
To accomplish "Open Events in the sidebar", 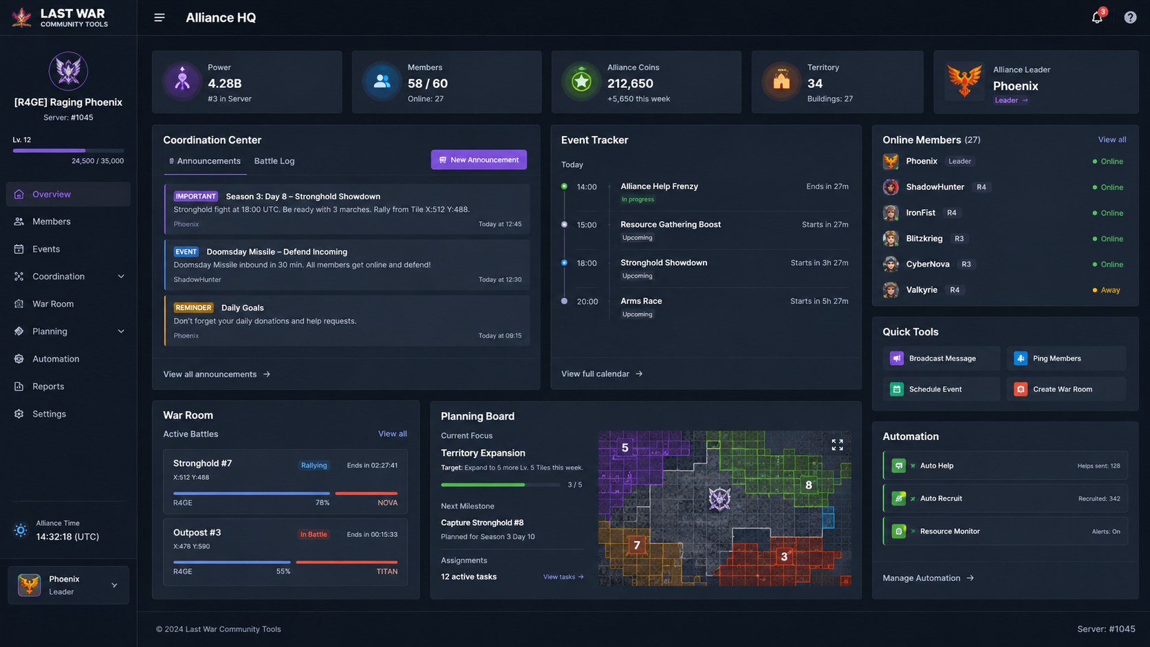I will 68,249.
